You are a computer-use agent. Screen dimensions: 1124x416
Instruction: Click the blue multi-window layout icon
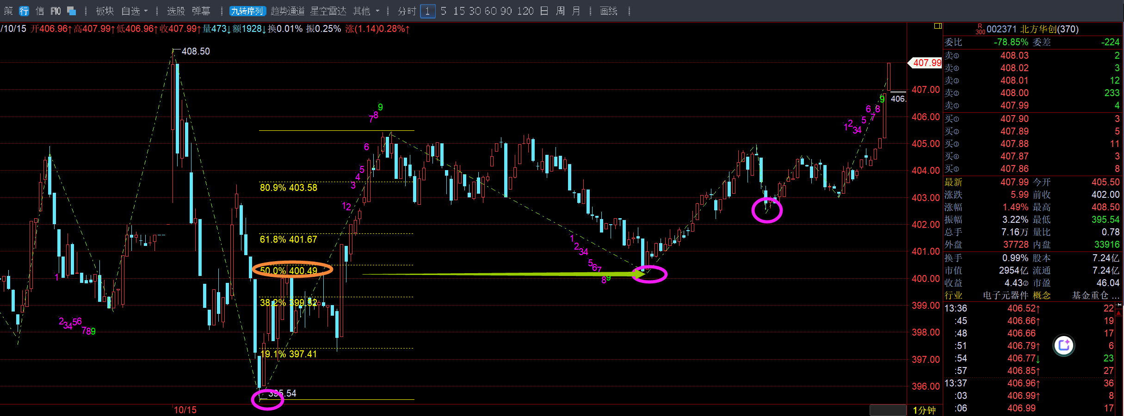(72, 11)
